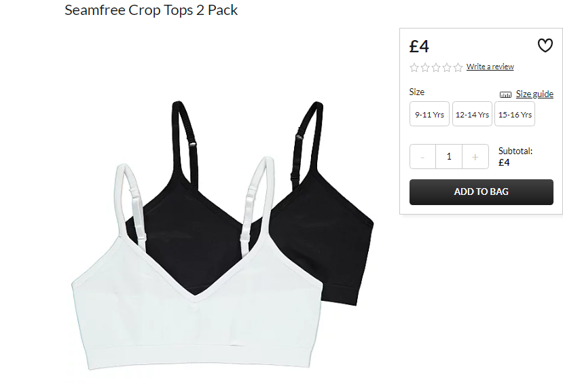Select size 9-11 Yrs
This screenshot has width=563, height=383.
click(x=429, y=114)
